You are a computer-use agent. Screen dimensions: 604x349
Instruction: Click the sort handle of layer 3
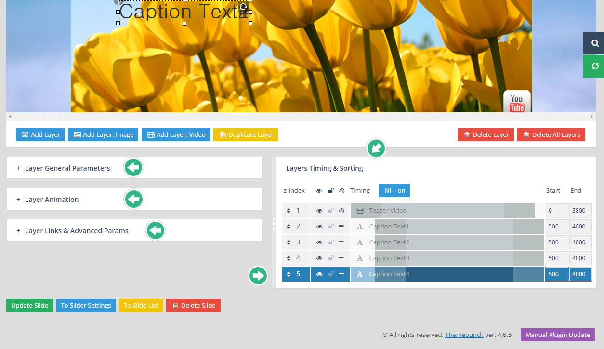coord(289,242)
